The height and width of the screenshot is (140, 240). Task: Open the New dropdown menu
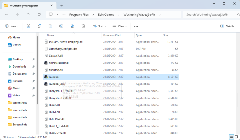click(12, 26)
